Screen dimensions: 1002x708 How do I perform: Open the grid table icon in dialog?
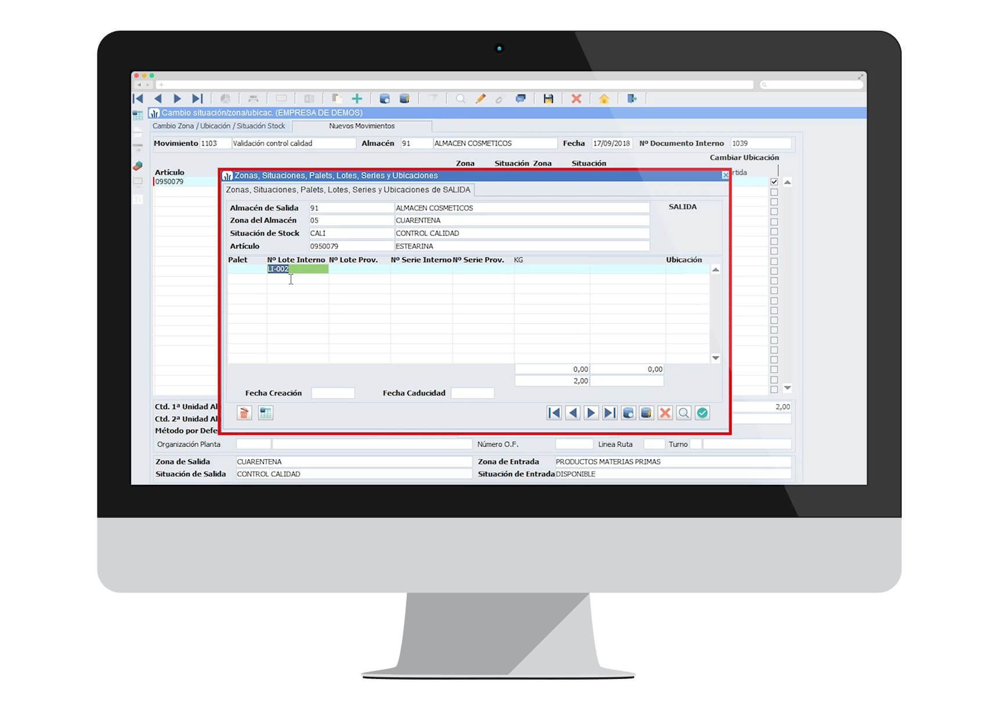coord(266,413)
